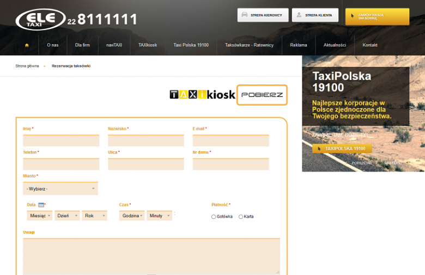Open the Dla firm menu item
The height and width of the screenshot is (275, 425).
(x=82, y=45)
